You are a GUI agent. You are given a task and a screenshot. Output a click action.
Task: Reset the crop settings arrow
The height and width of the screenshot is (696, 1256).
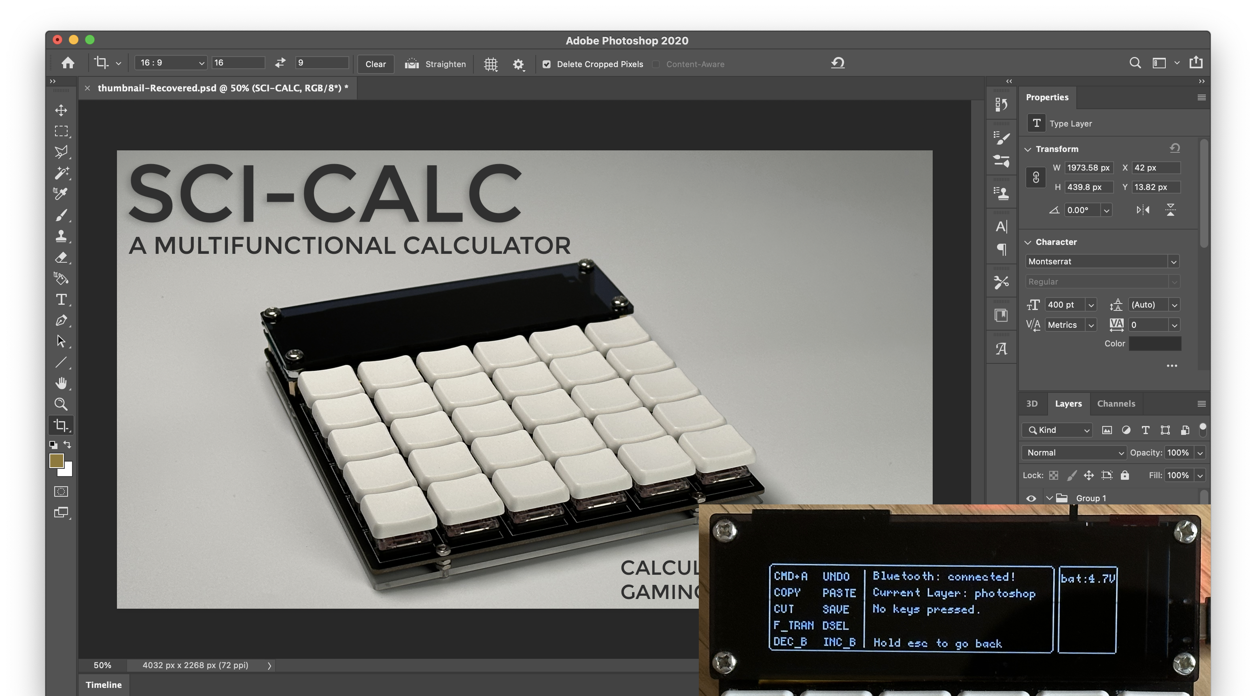click(x=838, y=63)
